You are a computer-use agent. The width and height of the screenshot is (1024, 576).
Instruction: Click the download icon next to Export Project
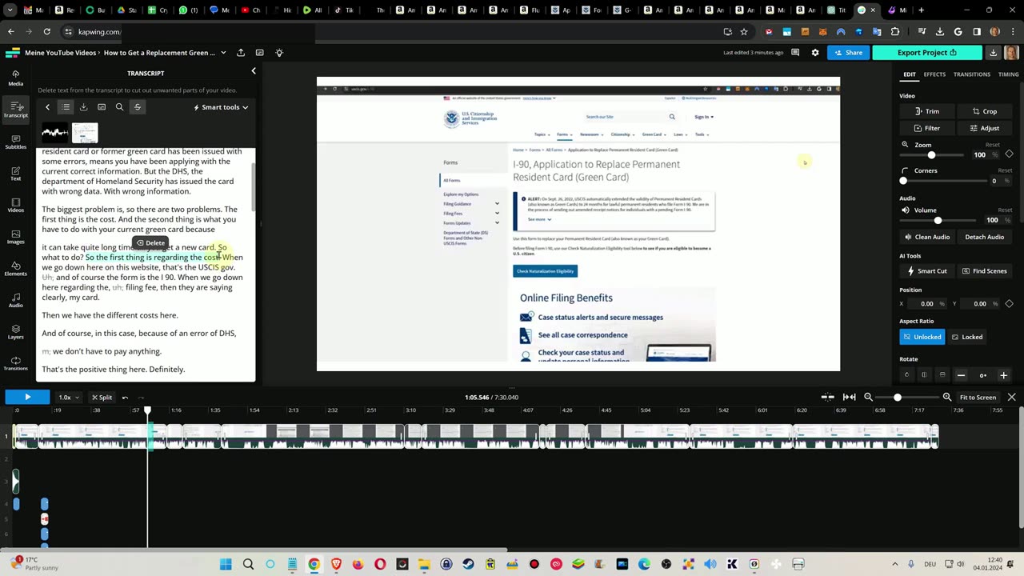(x=993, y=53)
